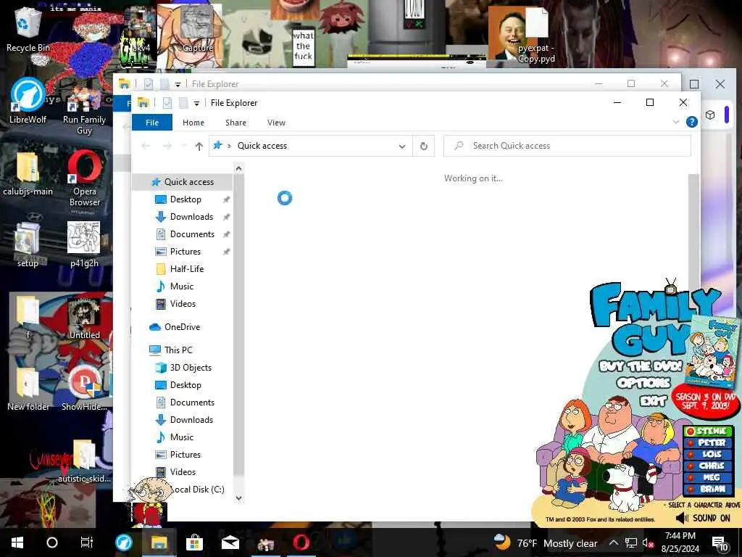Click the muted volume icon in tray
The height and width of the screenshot is (557, 742).
(x=648, y=542)
